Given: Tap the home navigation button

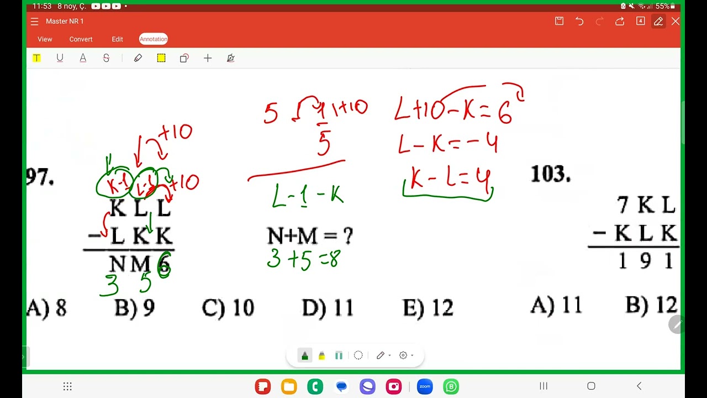Looking at the screenshot, I should point(591,386).
